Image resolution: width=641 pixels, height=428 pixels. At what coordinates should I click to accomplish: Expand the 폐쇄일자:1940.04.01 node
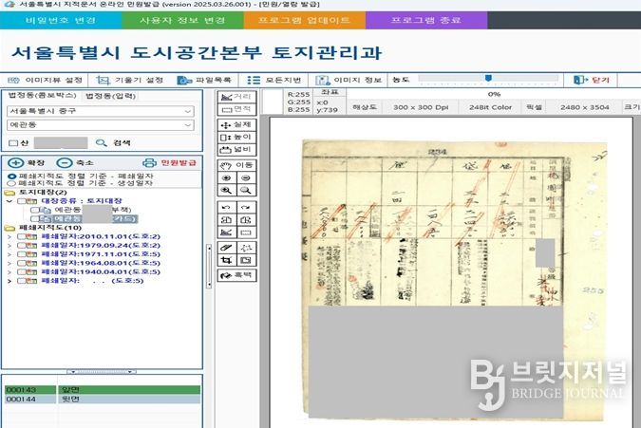pyautogui.click(x=9, y=272)
